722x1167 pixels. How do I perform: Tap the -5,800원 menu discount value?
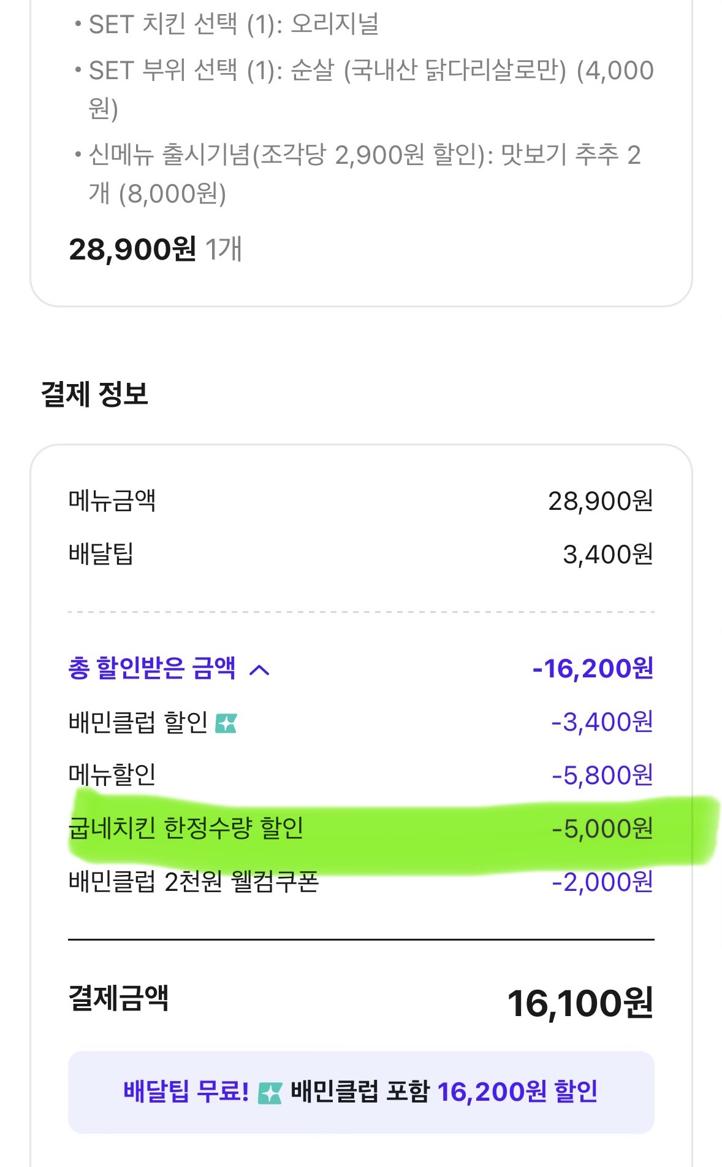pos(602,776)
